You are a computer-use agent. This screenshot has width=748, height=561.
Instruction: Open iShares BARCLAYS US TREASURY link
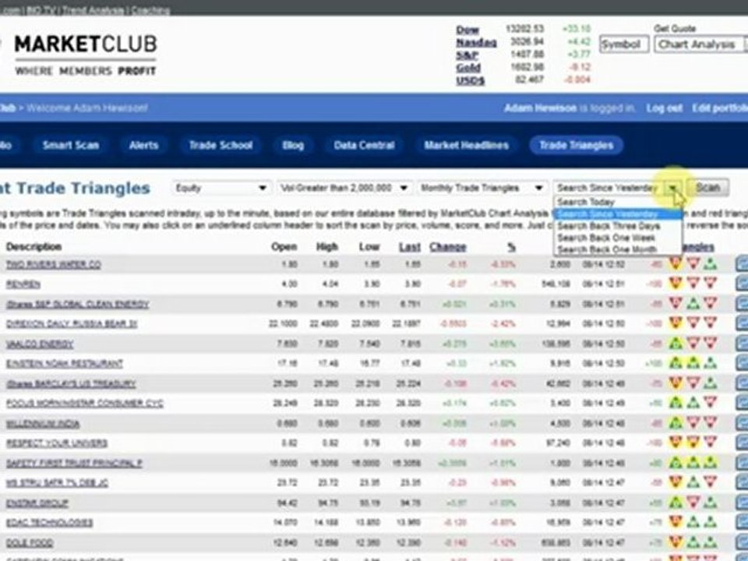click(71, 383)
